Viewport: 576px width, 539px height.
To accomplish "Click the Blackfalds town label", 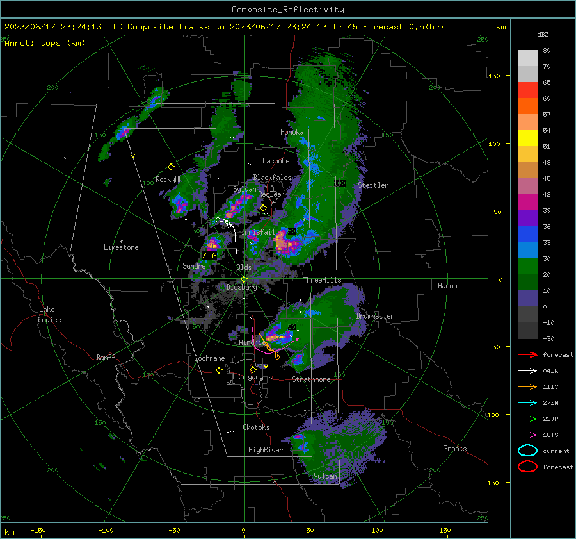I will (x=272, y=178).
